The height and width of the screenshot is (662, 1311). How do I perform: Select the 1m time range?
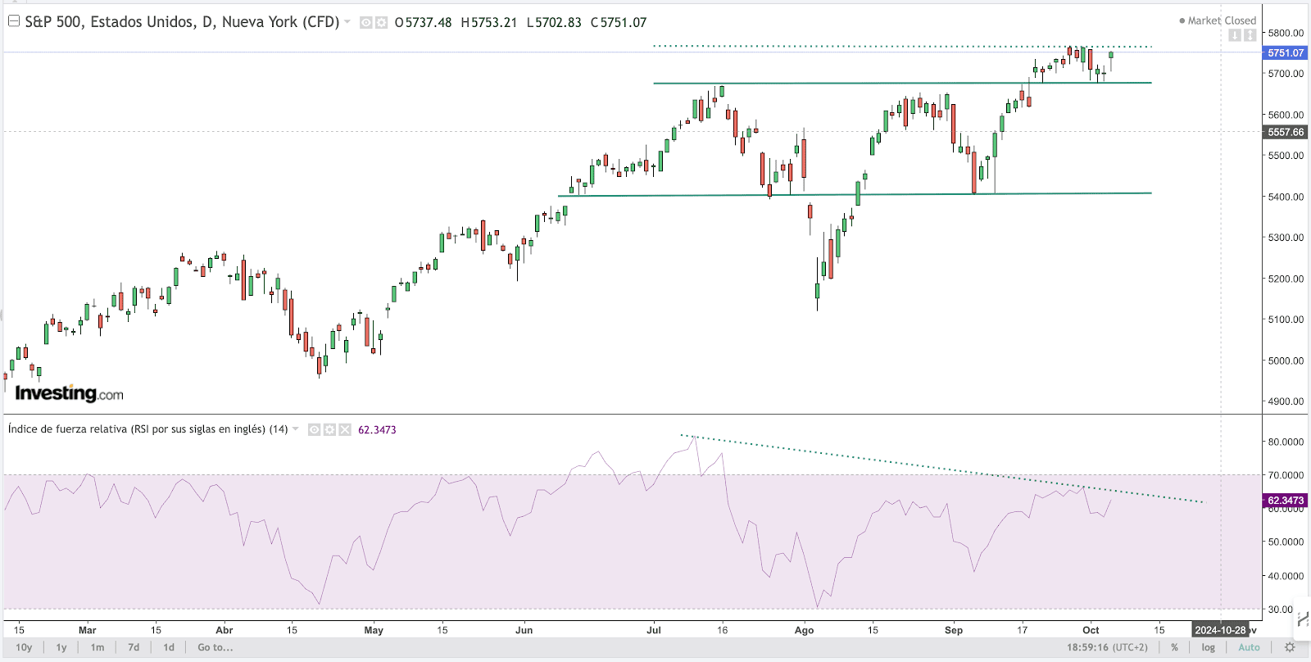(x=98, y=647)
